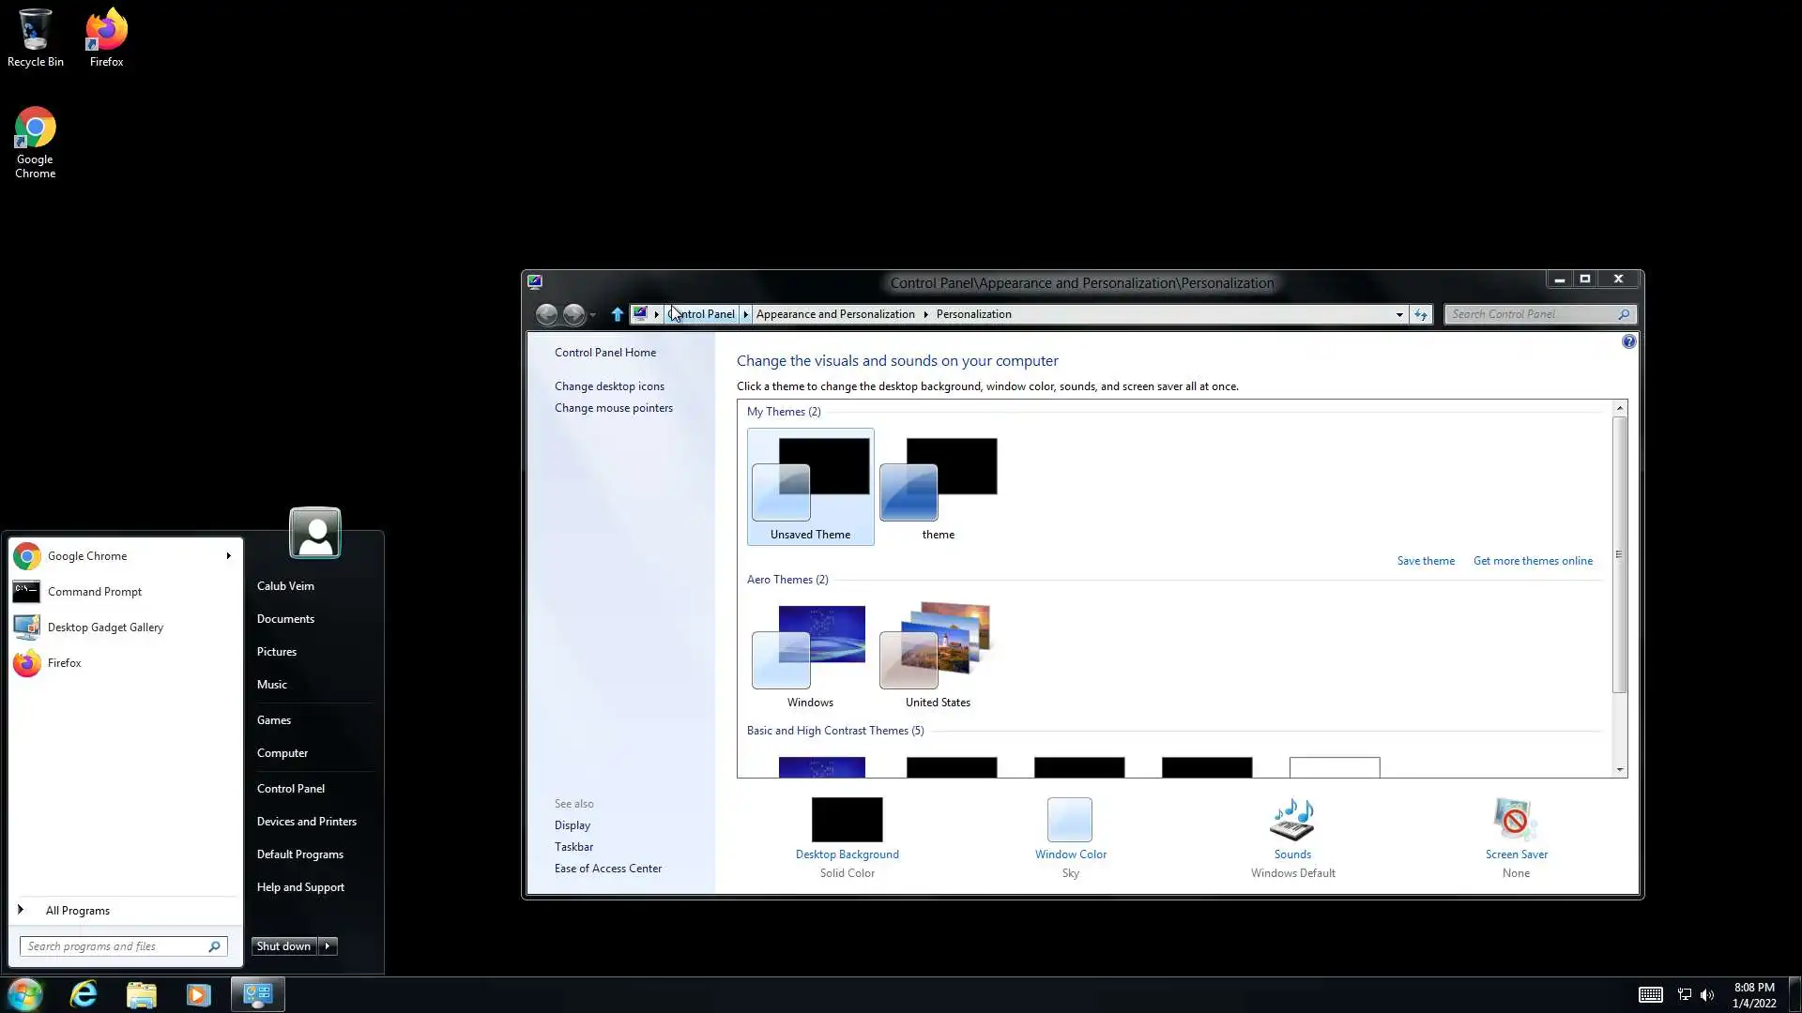
Task: Click the Window Color swatch icon
Action: [1070, 821]
